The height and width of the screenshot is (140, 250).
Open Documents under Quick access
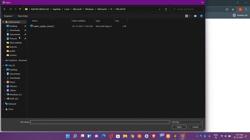[x=15, y=34]
